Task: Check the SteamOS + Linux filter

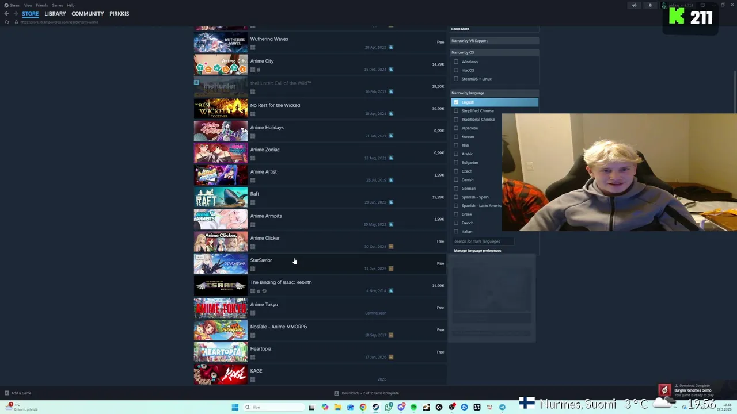Action: [456, 79]
